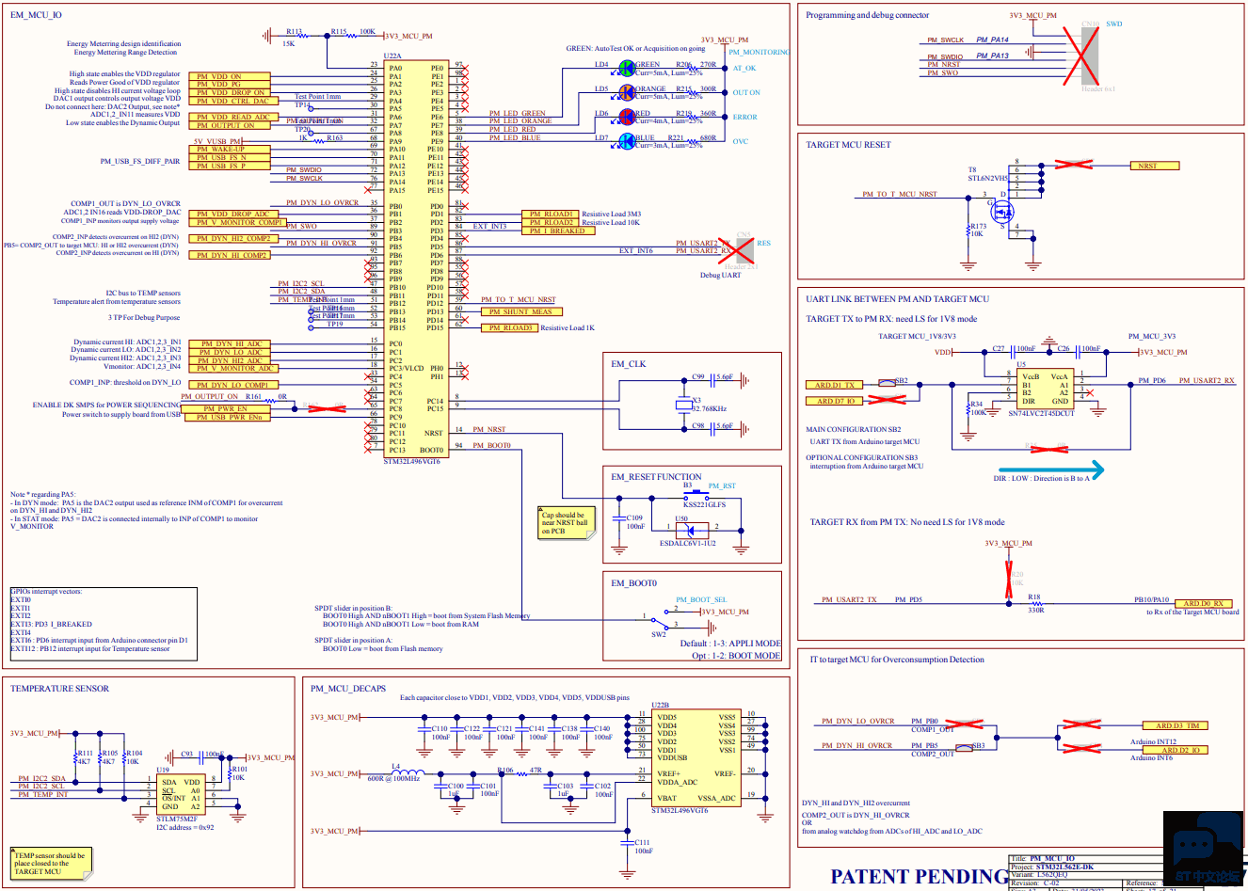Select the PM_VDD_PG port label

pyautogui.click(x=230, y=85)
